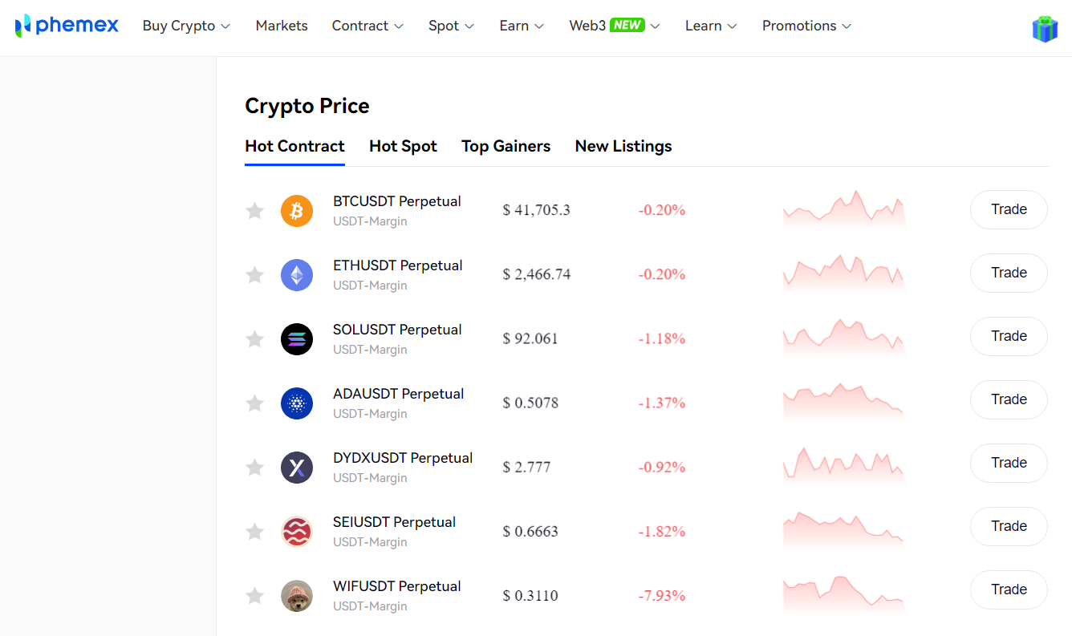This screenshot has width=1072, height=636.
Task: Expand the Promotions menu
Action: (806, 26)
